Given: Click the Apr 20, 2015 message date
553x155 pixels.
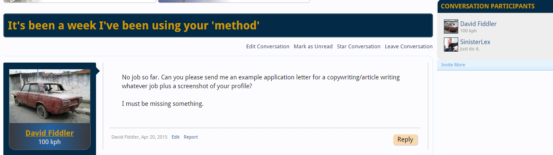Looking at the screenshot, I should pyautogui.click(x=155, y=137).
